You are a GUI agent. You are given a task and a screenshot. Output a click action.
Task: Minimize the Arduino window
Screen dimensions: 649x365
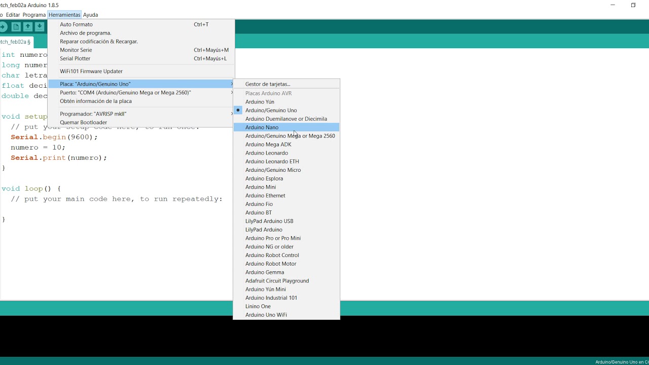click(613, 5)
